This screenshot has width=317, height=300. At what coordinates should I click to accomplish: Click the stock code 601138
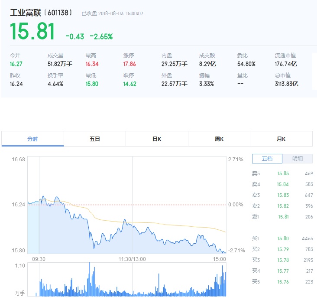click(58, 13)
